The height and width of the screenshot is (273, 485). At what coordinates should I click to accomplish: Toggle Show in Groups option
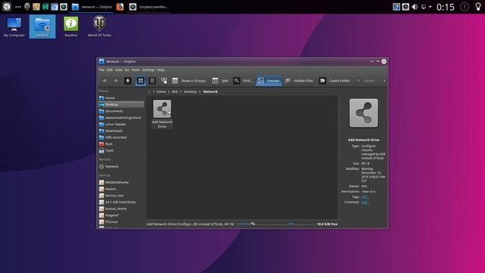pos(189,81)
